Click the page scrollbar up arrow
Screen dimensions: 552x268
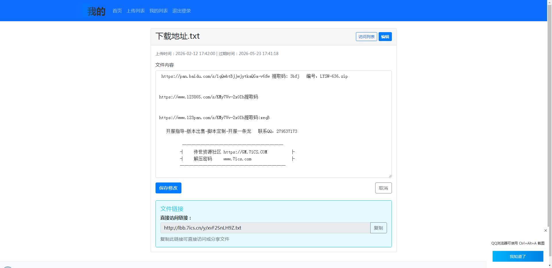click(x=549, y=2)
